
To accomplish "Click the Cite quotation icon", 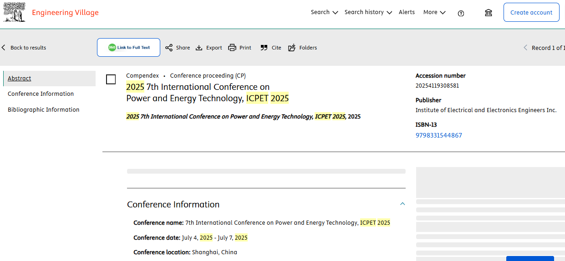I will click(x=264, y=48).
